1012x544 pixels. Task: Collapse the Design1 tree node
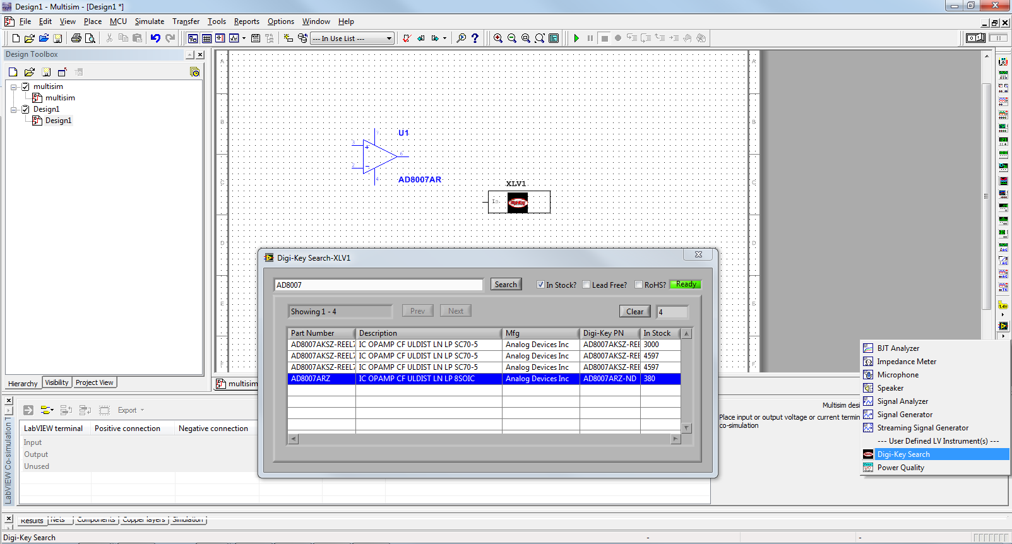pyautogui.click(x=13, y=110)
